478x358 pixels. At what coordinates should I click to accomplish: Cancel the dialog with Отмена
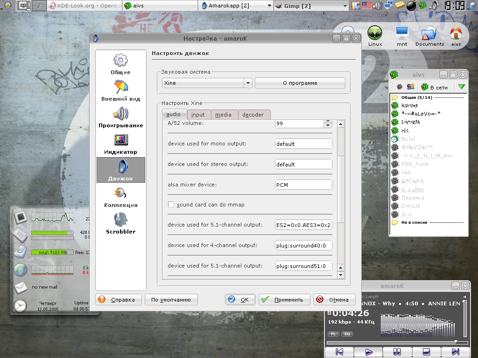pyautogui.click(x=334, y=300)
